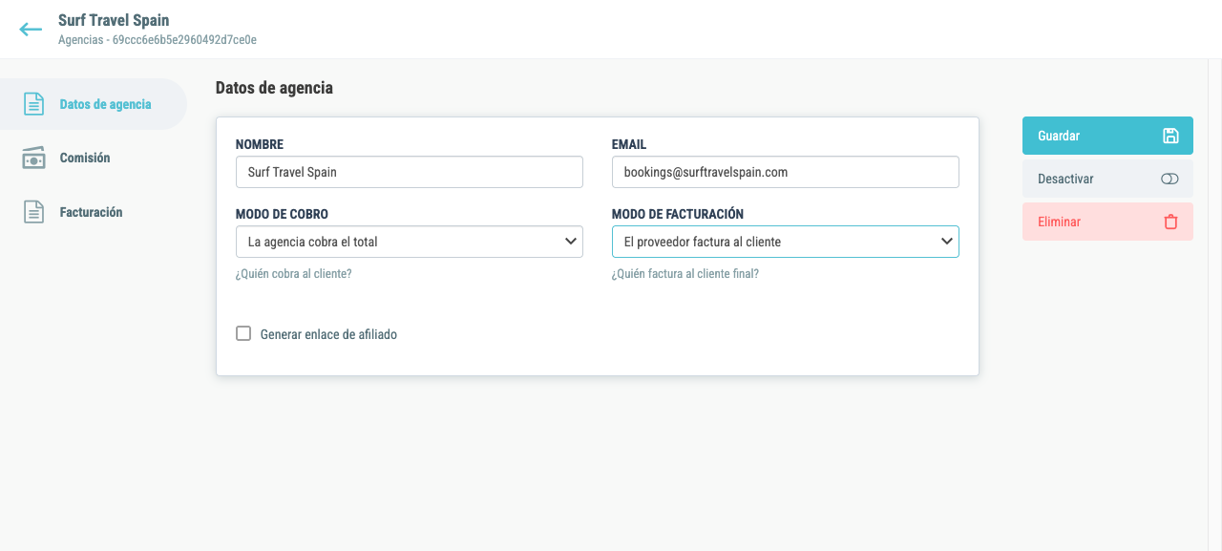Click the Email input field

tap(786, 172)
